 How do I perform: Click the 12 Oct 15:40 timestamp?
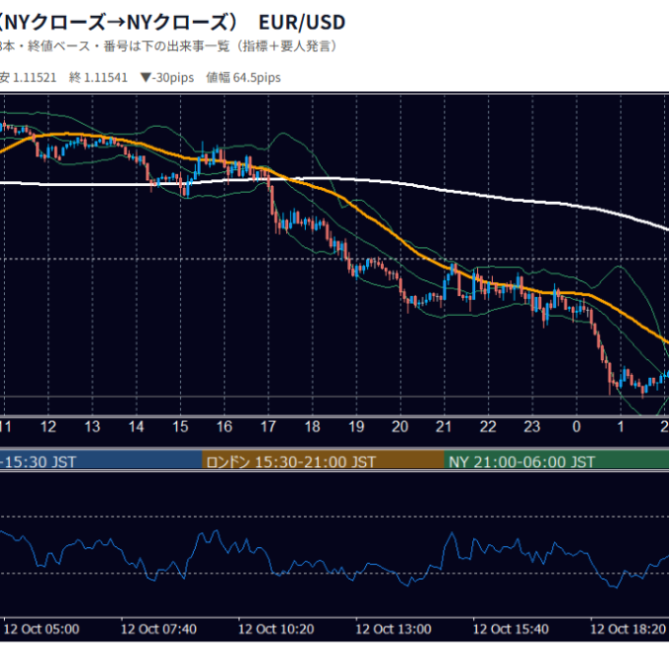(511, 629)
